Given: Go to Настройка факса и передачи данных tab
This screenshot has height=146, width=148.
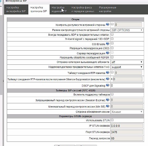Looking at the screenshot, I should pyautogui.click(x=83, y=9).
